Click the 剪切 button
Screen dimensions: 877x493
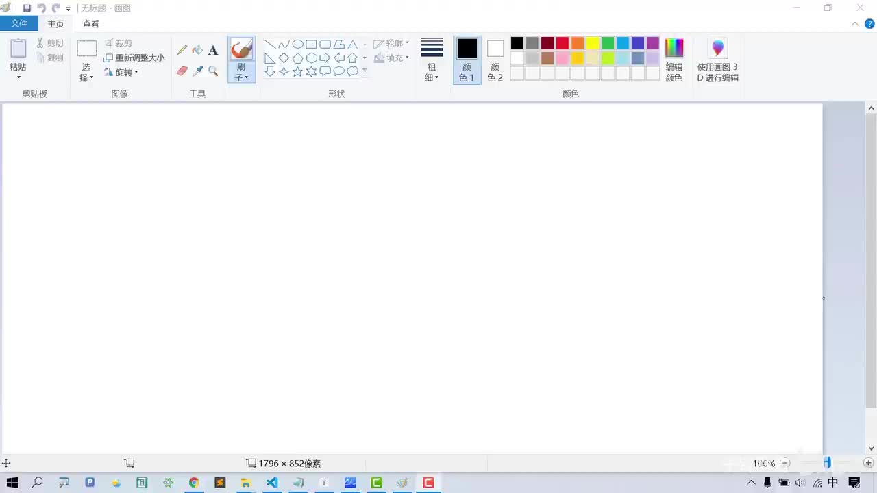point(50,43)
